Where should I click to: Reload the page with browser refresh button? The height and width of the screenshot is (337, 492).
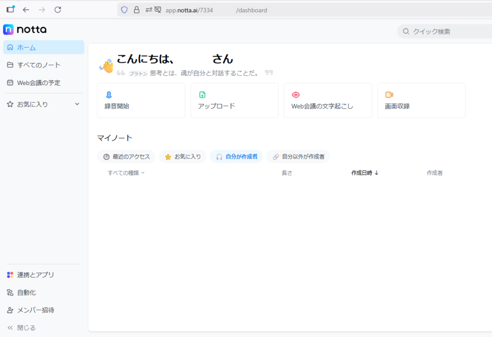pos(58,10)
